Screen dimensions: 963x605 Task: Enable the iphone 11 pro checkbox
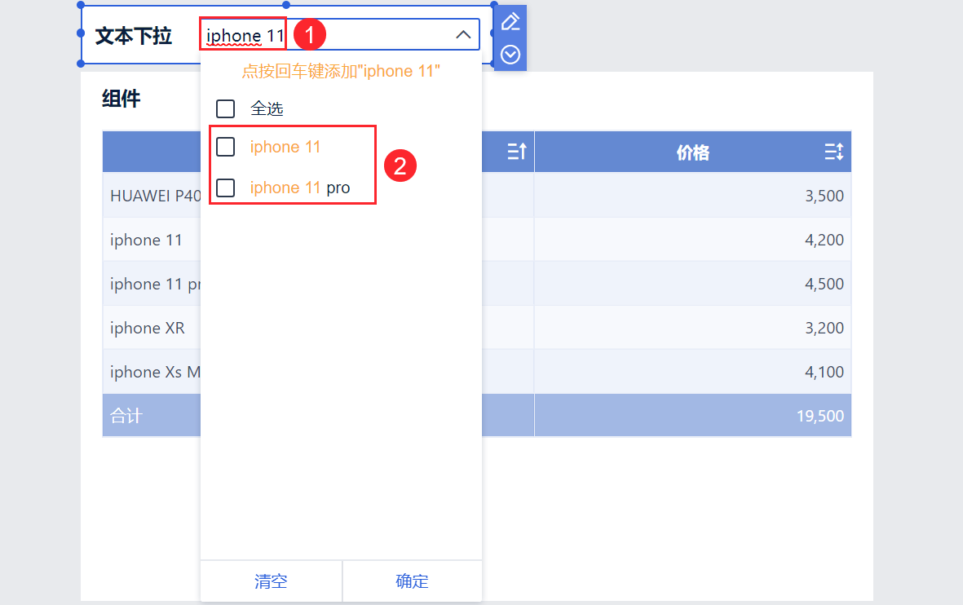[x=226, y=188]
